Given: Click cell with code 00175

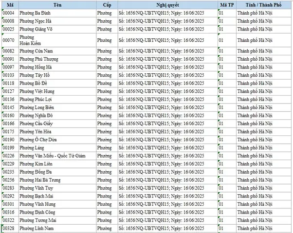Looking at the screenshot, I should [x=10, y=132].
